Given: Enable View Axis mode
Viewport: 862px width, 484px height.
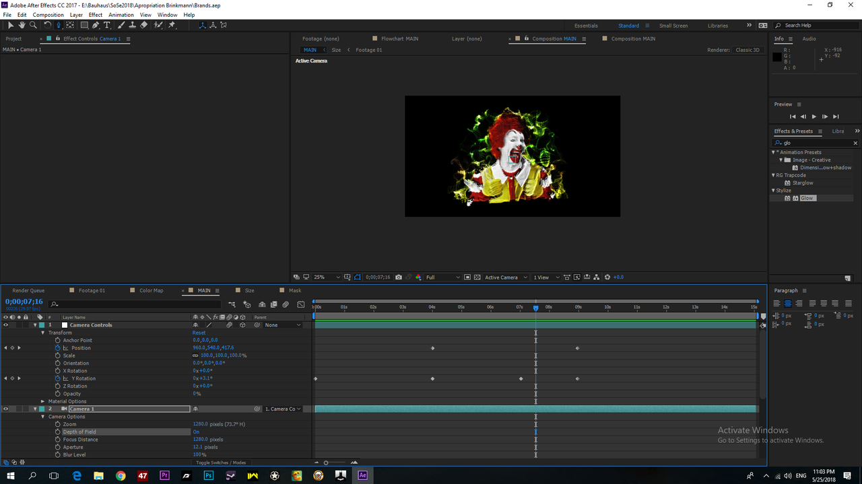Looking at the screenshot, I should 224,25.
